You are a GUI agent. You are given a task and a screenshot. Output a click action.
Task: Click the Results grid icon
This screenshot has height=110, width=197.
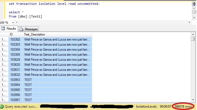coord(3,29)
